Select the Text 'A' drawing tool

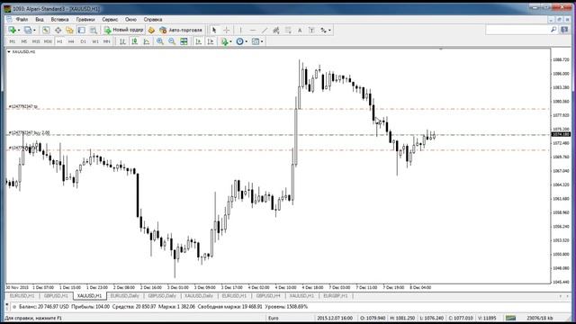tap(300, 30)
